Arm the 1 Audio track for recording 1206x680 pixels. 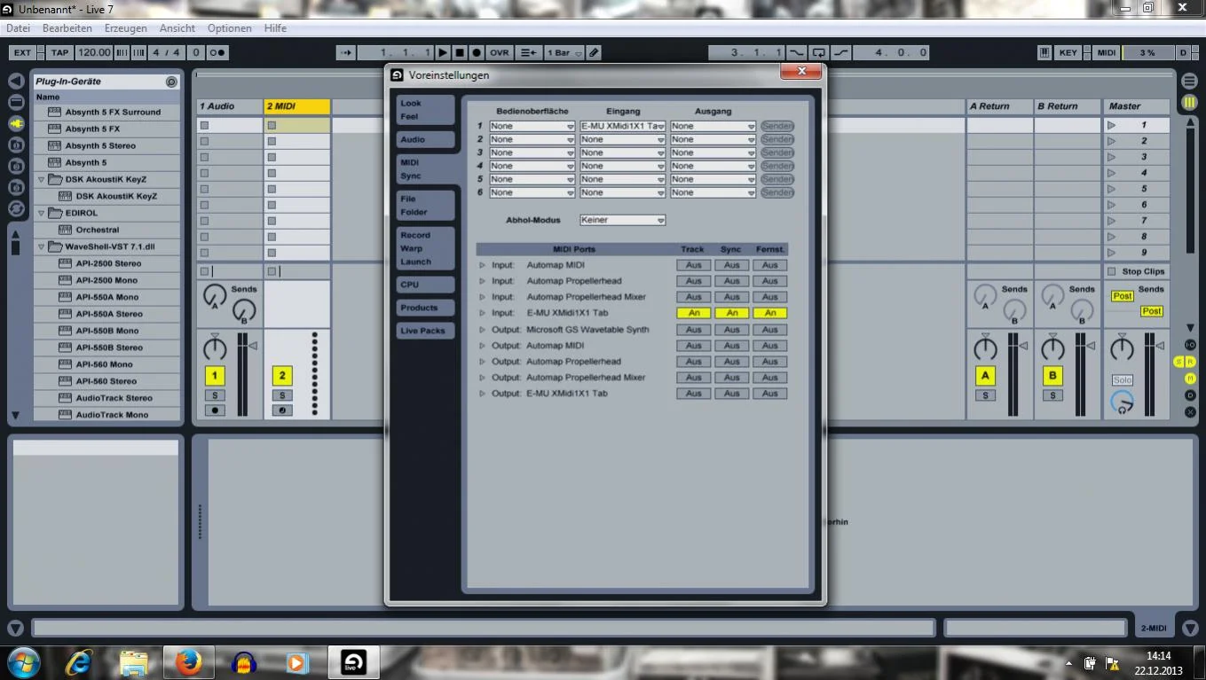214,410
